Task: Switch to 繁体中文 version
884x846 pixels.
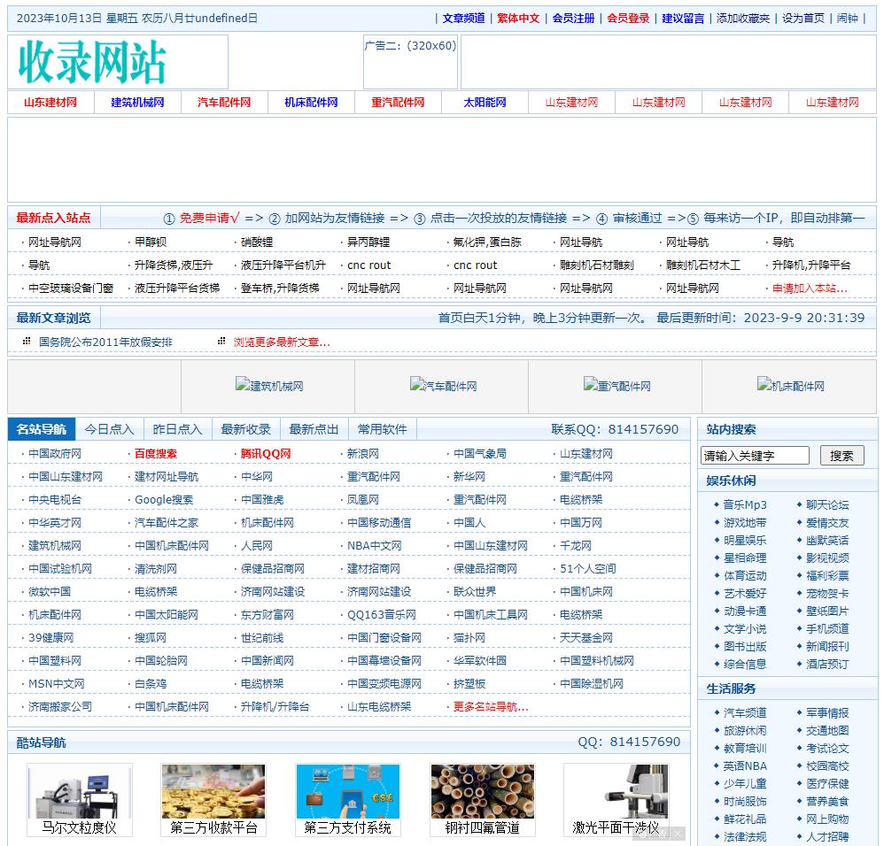Action: coord(518,19)
